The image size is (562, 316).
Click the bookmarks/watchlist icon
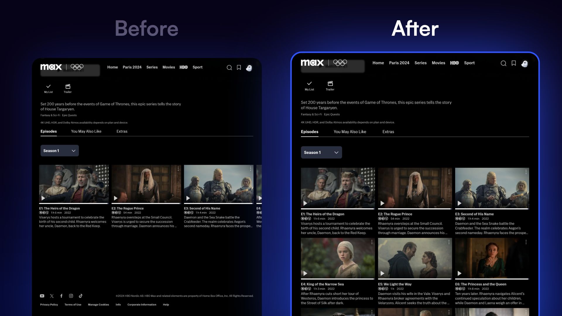[514, 63]
